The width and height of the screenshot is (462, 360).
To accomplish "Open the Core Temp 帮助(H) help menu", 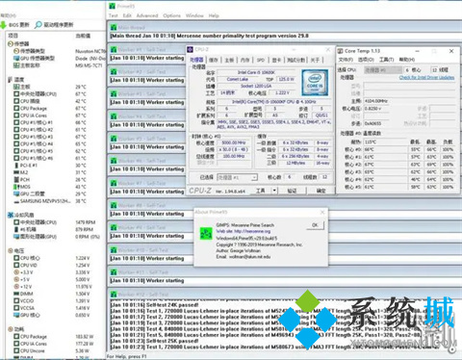I will click(407, 60).
